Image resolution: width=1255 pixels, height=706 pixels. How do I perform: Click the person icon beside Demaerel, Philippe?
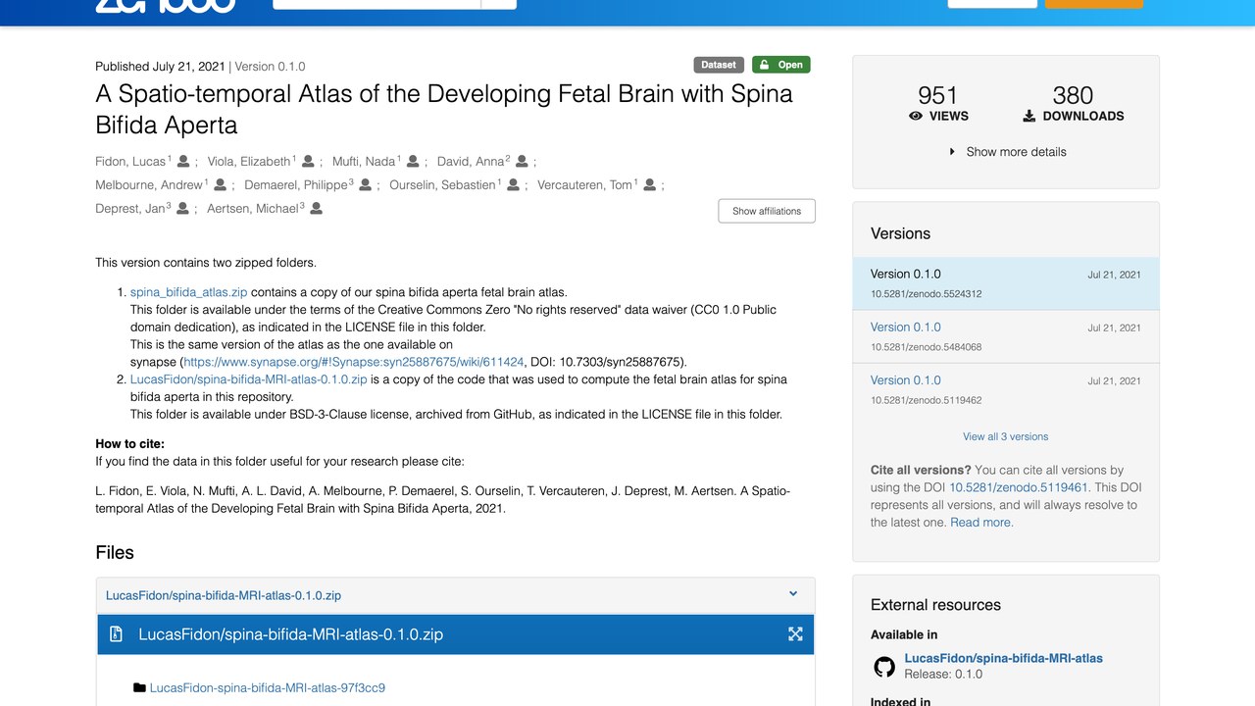365,184
